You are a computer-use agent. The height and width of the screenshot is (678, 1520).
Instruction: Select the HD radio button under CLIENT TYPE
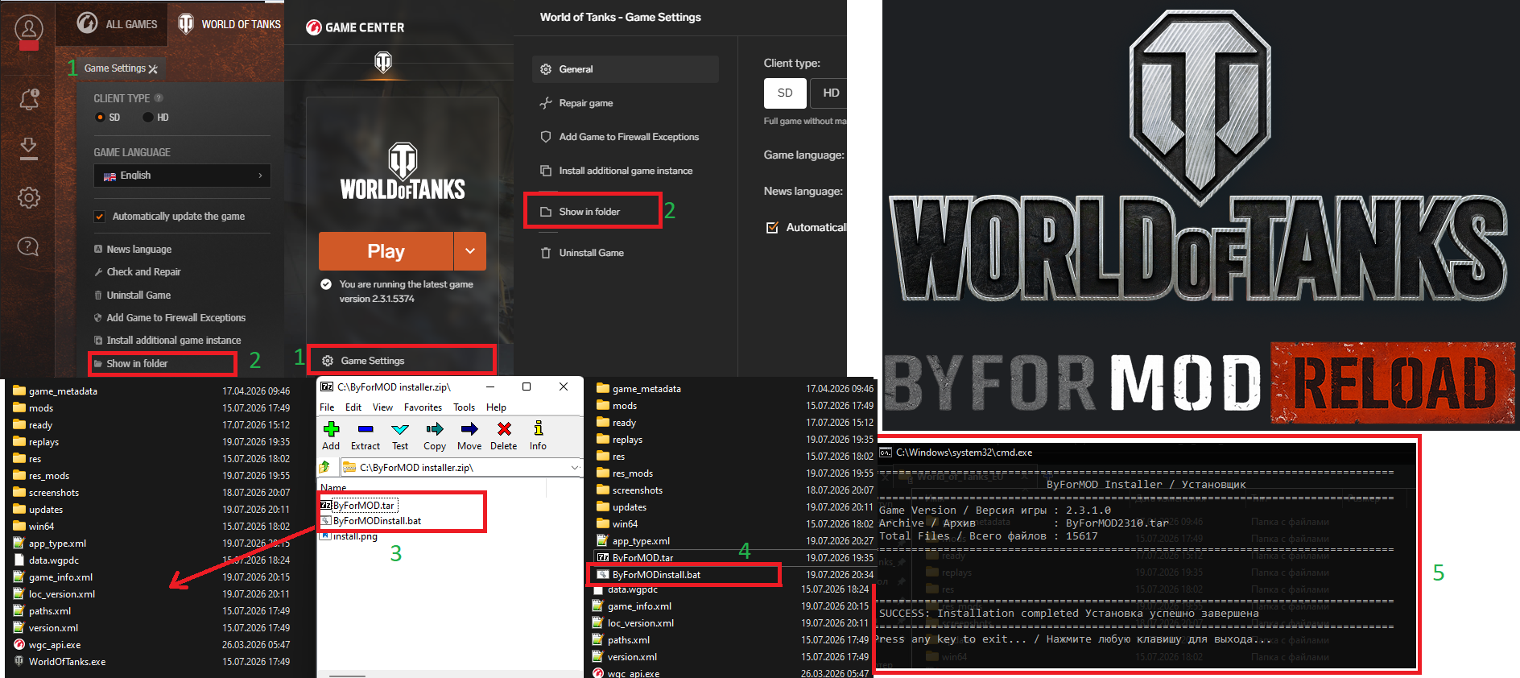[148, 118]
